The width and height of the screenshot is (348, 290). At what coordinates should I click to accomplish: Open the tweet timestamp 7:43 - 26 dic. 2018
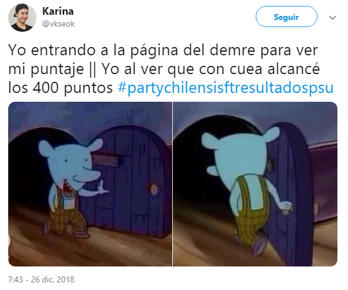tap(41, 279)
